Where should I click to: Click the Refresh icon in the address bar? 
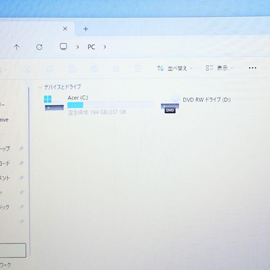(x=40, y=47)
